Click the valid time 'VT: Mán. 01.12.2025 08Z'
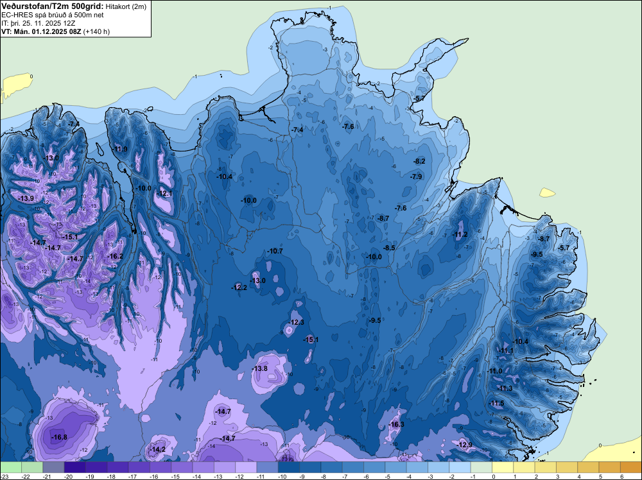The height and width of the screenshot is (480, 642). (x=41, y=31)
